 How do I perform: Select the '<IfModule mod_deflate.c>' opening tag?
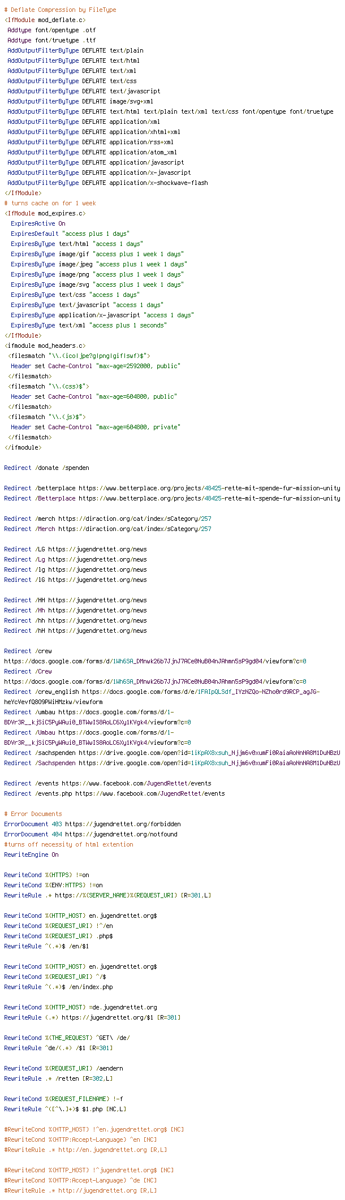(45, 20)
